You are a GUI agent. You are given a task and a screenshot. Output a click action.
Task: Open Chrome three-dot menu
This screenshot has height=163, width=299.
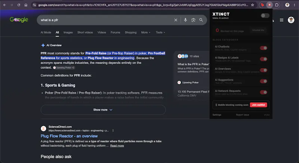click(295, 5)
